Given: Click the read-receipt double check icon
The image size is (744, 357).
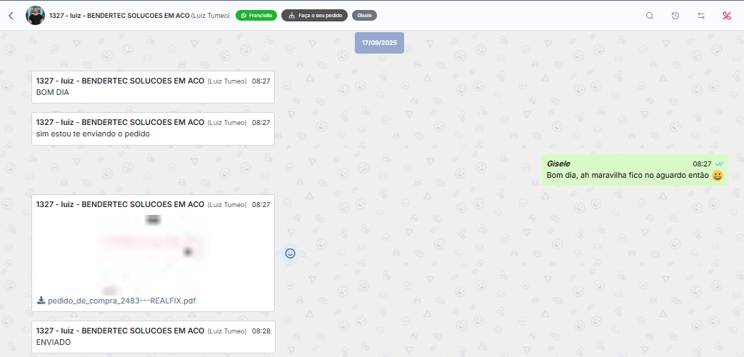Looking at the screenshot, I should click(x=719, y=164).
